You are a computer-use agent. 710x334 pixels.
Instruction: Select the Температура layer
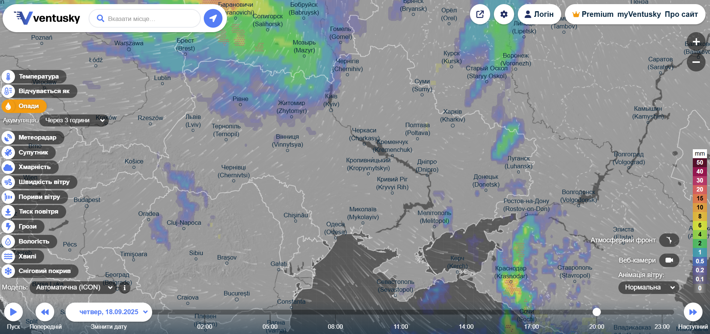click(34, 77)
